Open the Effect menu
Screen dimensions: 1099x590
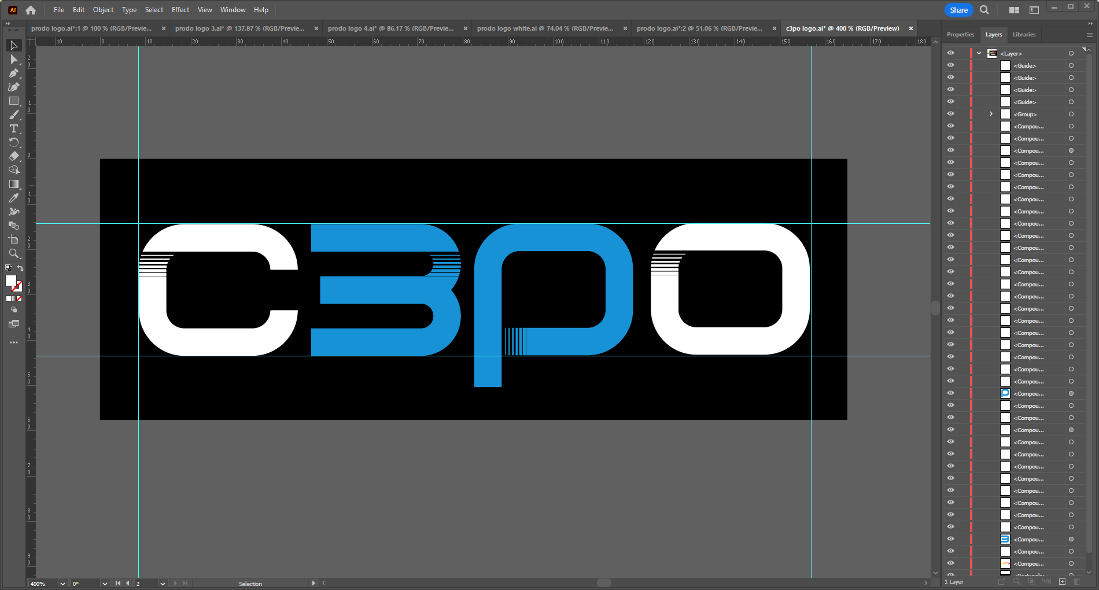[180, 10]
